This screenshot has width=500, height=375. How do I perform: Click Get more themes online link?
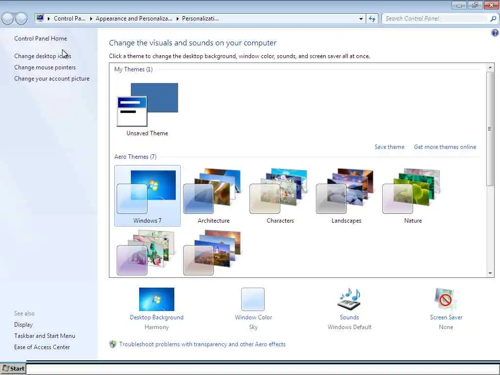pos(445,146)
